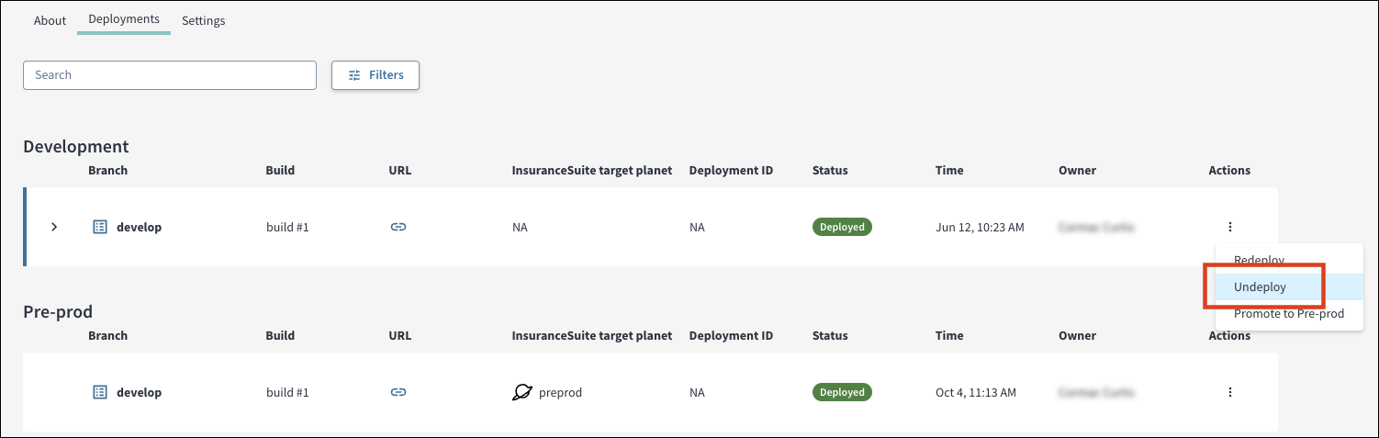Click the Deployed status badge in Pre-prod
Image resolution: width=1379 pixels, height=438 pixels.
point(842,392)
